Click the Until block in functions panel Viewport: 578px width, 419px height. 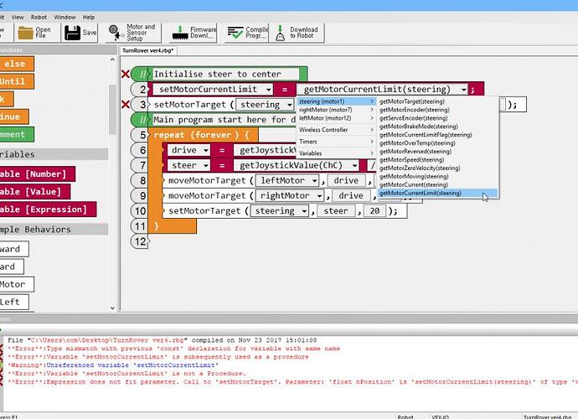pos(17,81)
